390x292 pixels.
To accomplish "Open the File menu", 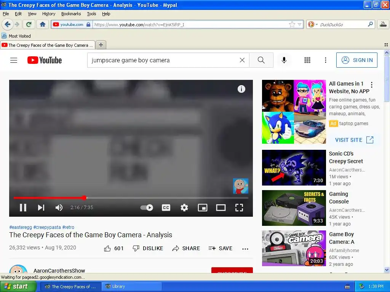I will tap(6, 14).
